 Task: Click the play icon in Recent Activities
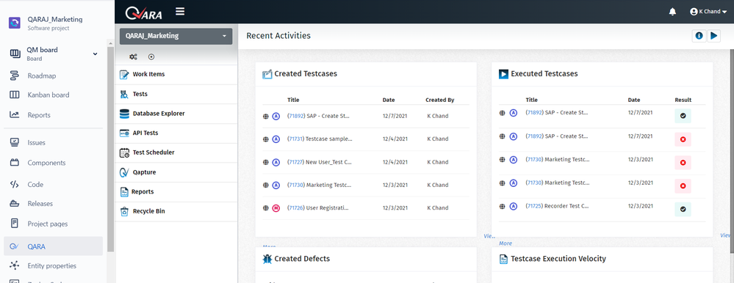point(714,35)
